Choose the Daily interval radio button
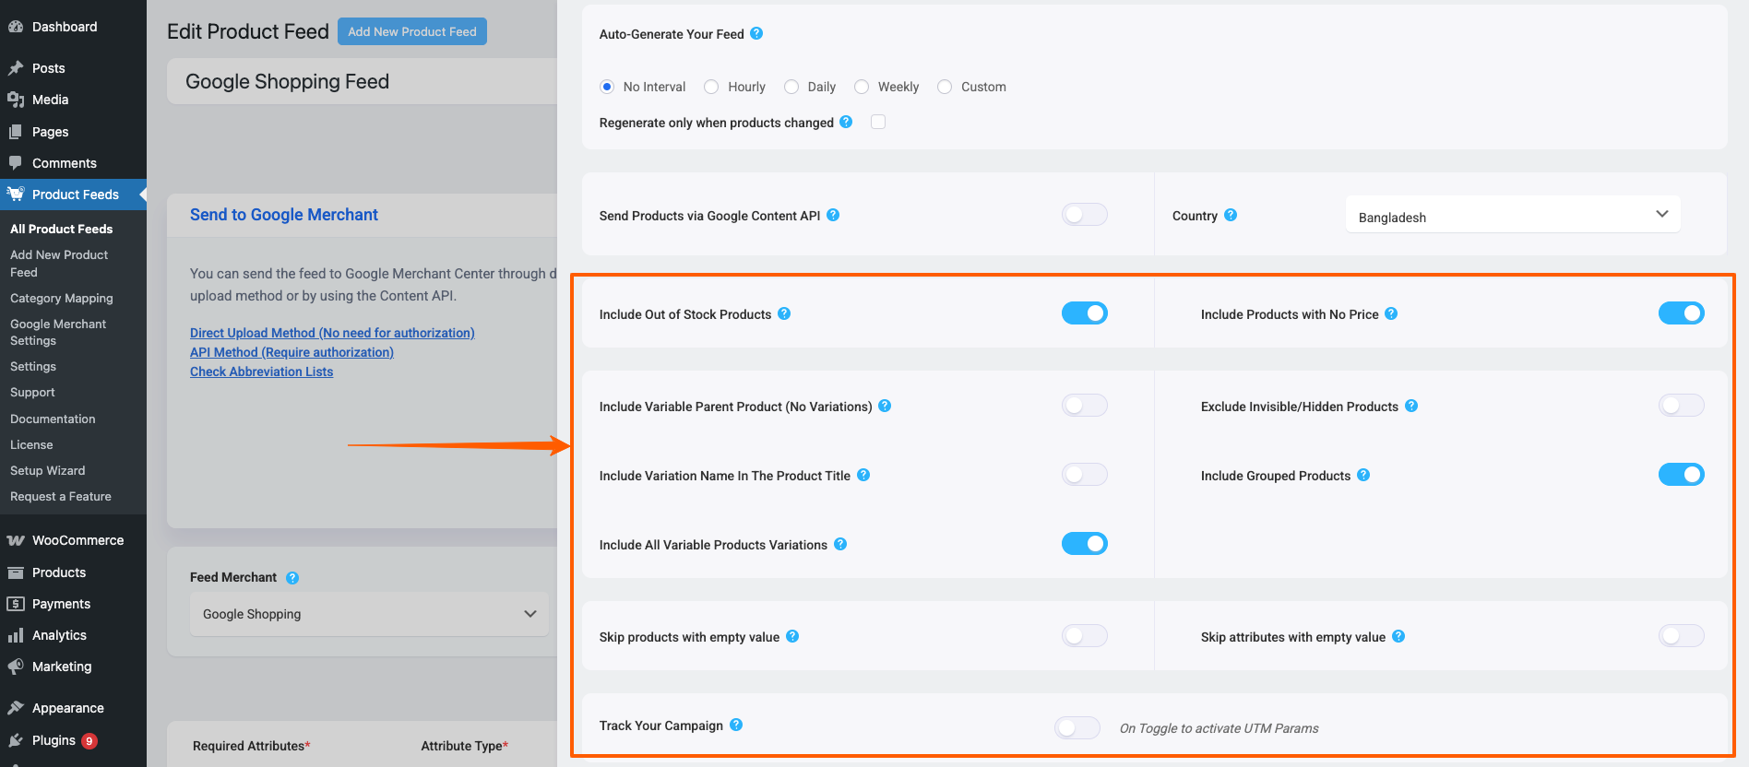The height and width of the screenshot is (767, 1749). click(x=791, y=87)
